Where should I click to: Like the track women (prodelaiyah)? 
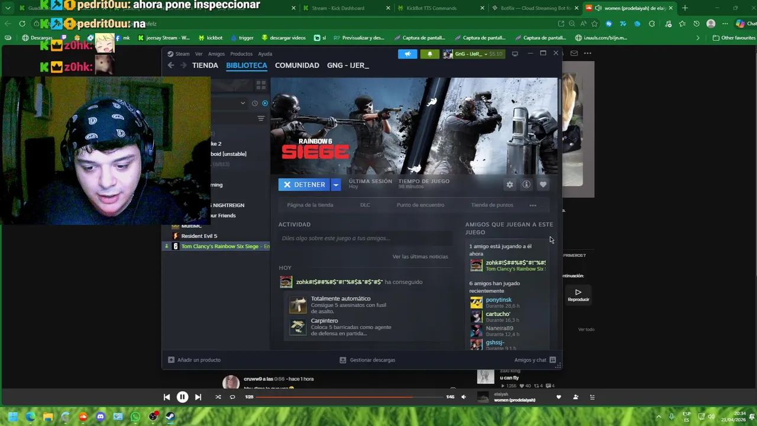(x=558, y=397)
